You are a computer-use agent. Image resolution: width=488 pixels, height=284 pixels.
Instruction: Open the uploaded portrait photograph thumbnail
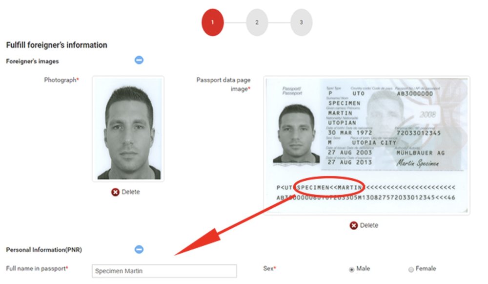pyautogui.click(x=128, y=129)
